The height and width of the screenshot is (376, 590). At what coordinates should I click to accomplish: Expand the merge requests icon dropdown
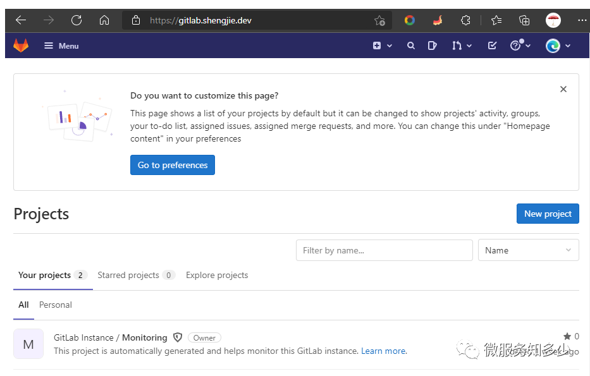pos(462,46)
